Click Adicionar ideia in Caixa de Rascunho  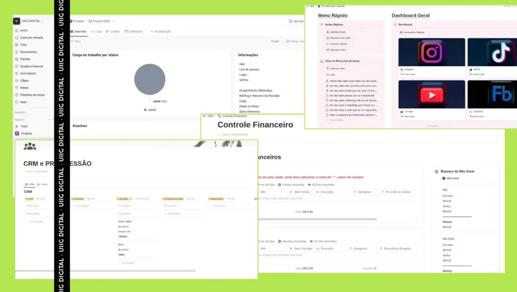point(336,69)
